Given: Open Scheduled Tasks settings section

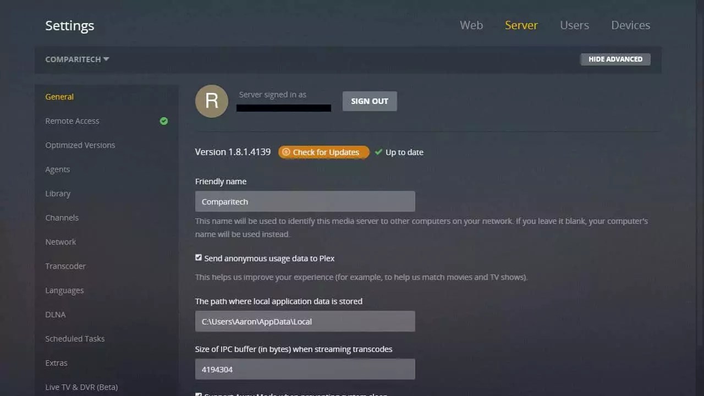Looking at the screenshot, I should pyautogui.click(x=75, y=339).
